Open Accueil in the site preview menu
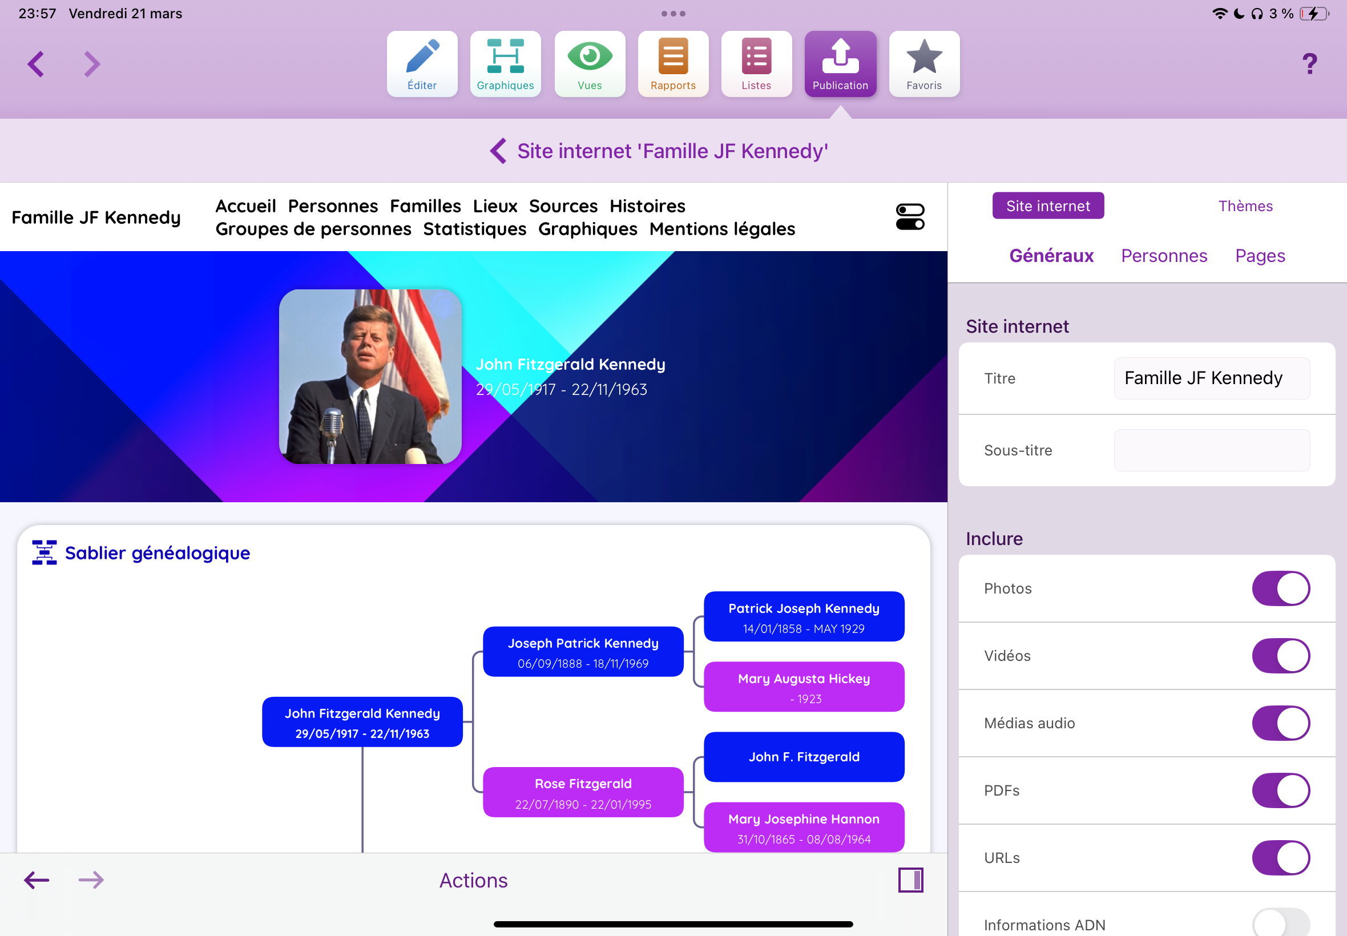1347x936 pixels. (x=245, y=206)
